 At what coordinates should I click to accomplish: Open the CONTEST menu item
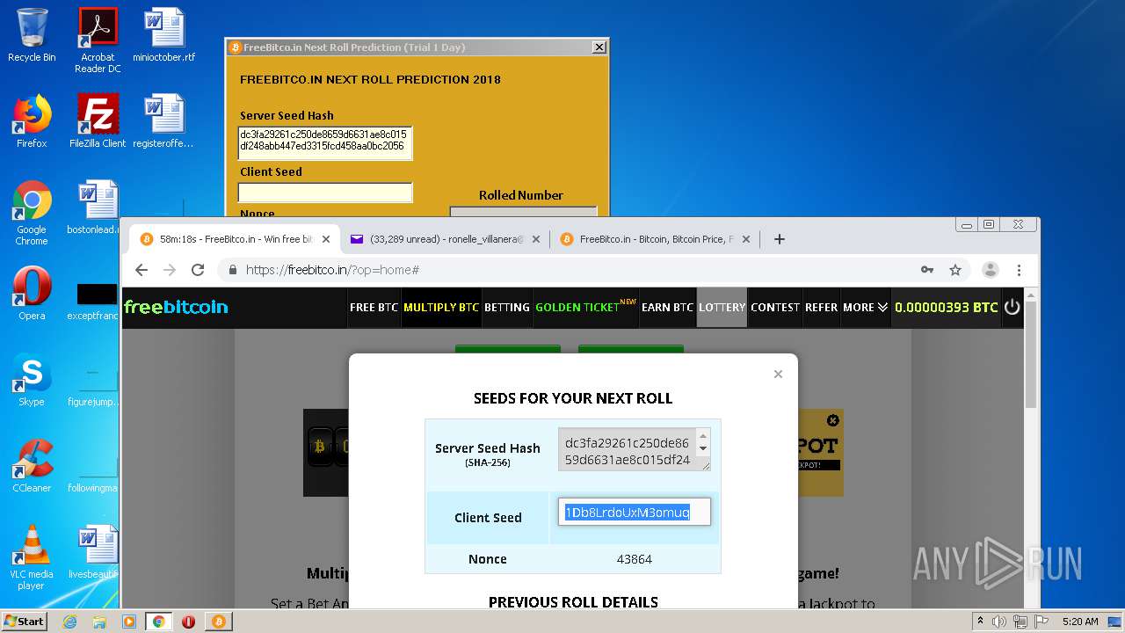click(775, 308)
